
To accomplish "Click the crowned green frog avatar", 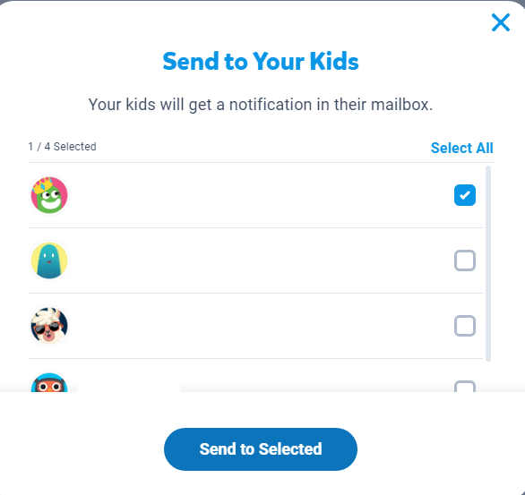I will (49, 195).
